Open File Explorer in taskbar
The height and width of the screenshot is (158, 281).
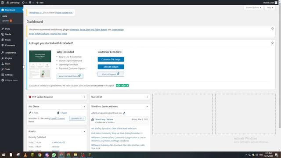click(76, 155)
